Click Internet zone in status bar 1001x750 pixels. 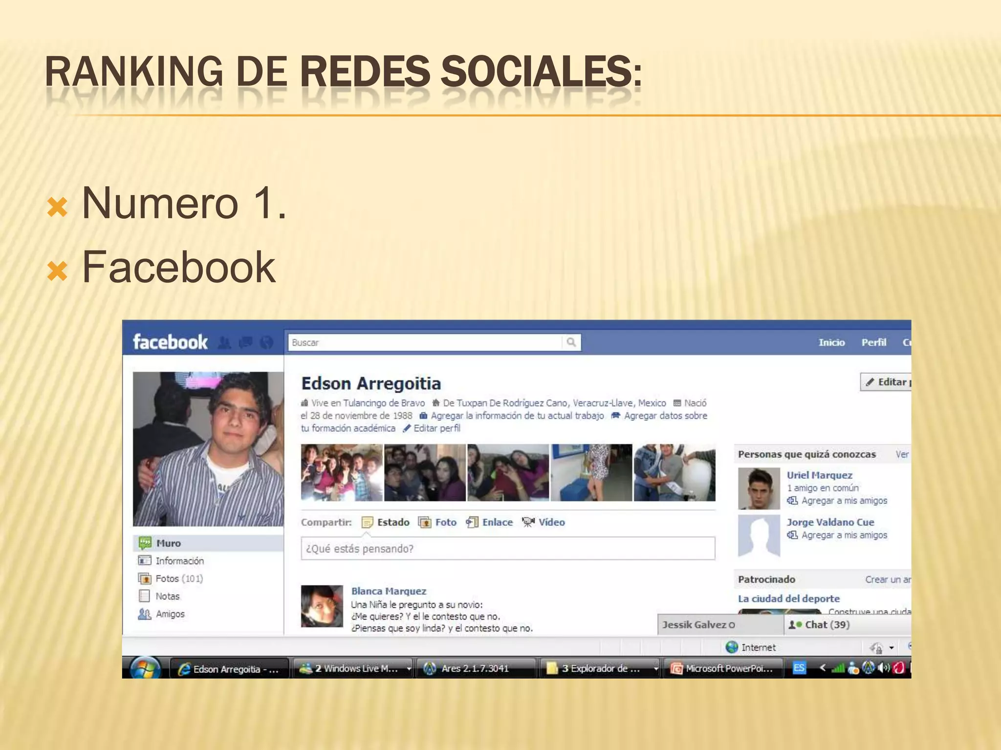pyautogui.click(x=751, y=647)
